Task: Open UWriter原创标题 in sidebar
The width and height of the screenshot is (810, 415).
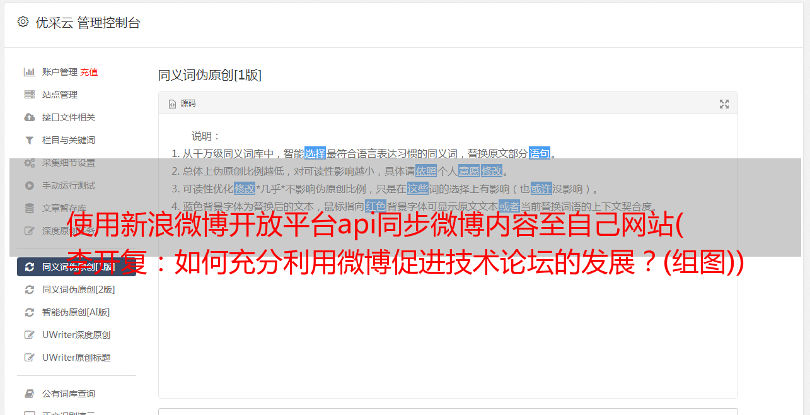Action: tap(76, 358)
